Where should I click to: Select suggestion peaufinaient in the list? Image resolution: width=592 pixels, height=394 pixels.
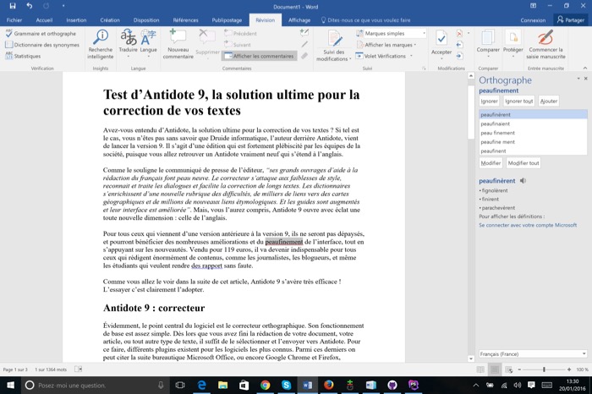497,123
